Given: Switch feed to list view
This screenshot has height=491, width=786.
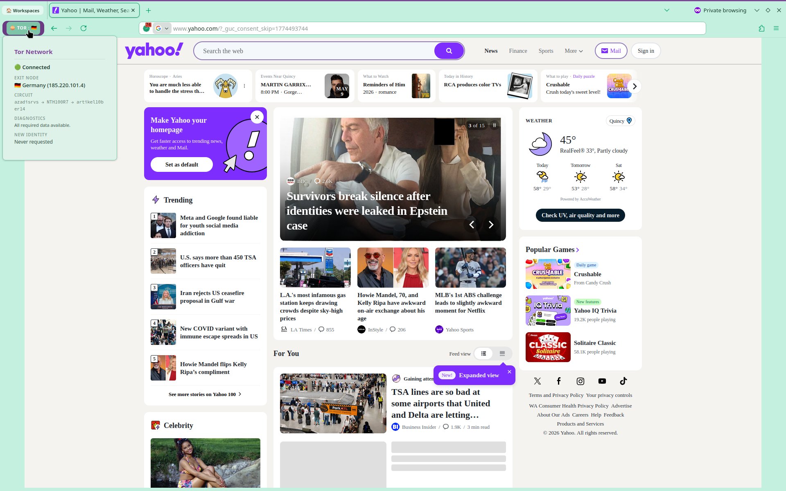Looking at the screenshot, I should pos(483,354).
